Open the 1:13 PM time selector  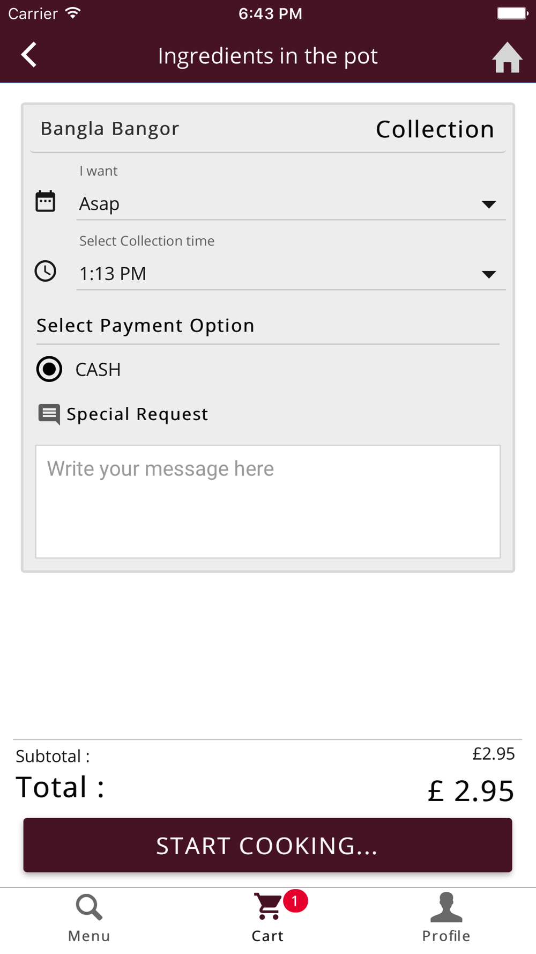click(x=291, y=274)
